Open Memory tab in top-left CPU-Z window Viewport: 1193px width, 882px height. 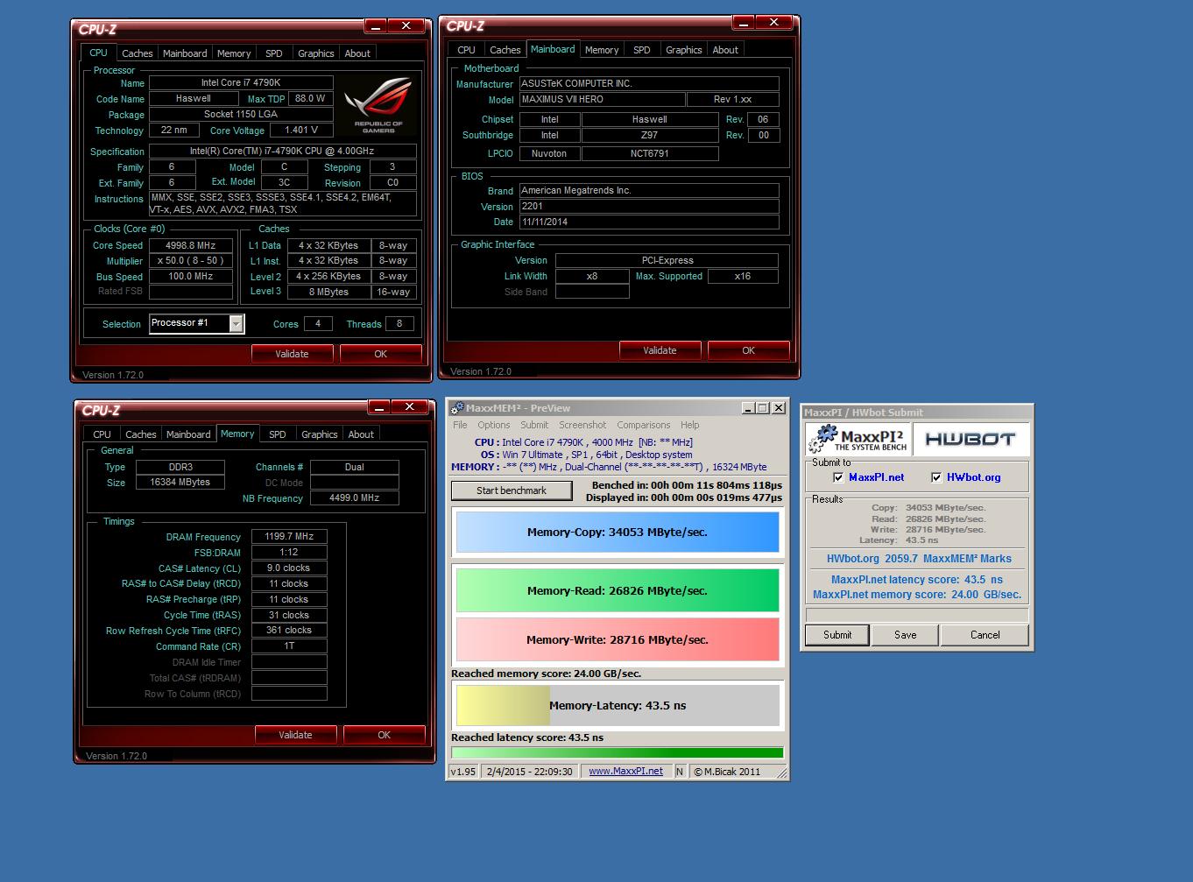pyautogui.click(x=234, y=53)
